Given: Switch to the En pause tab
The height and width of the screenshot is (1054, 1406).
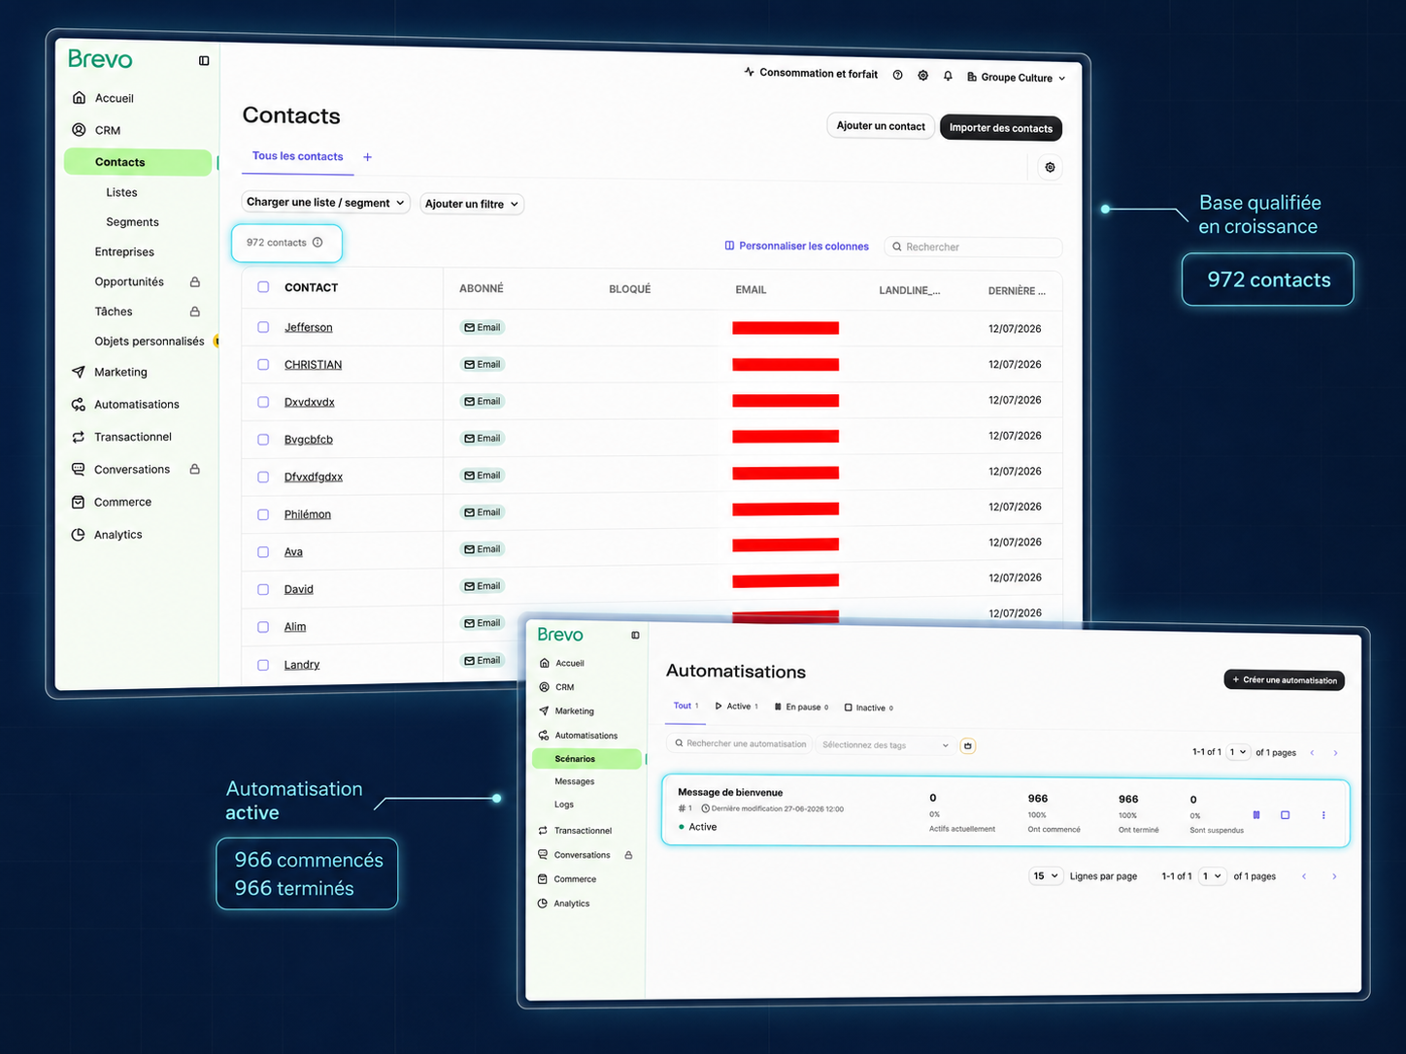Looking at the screenshot, I should 802,708.
